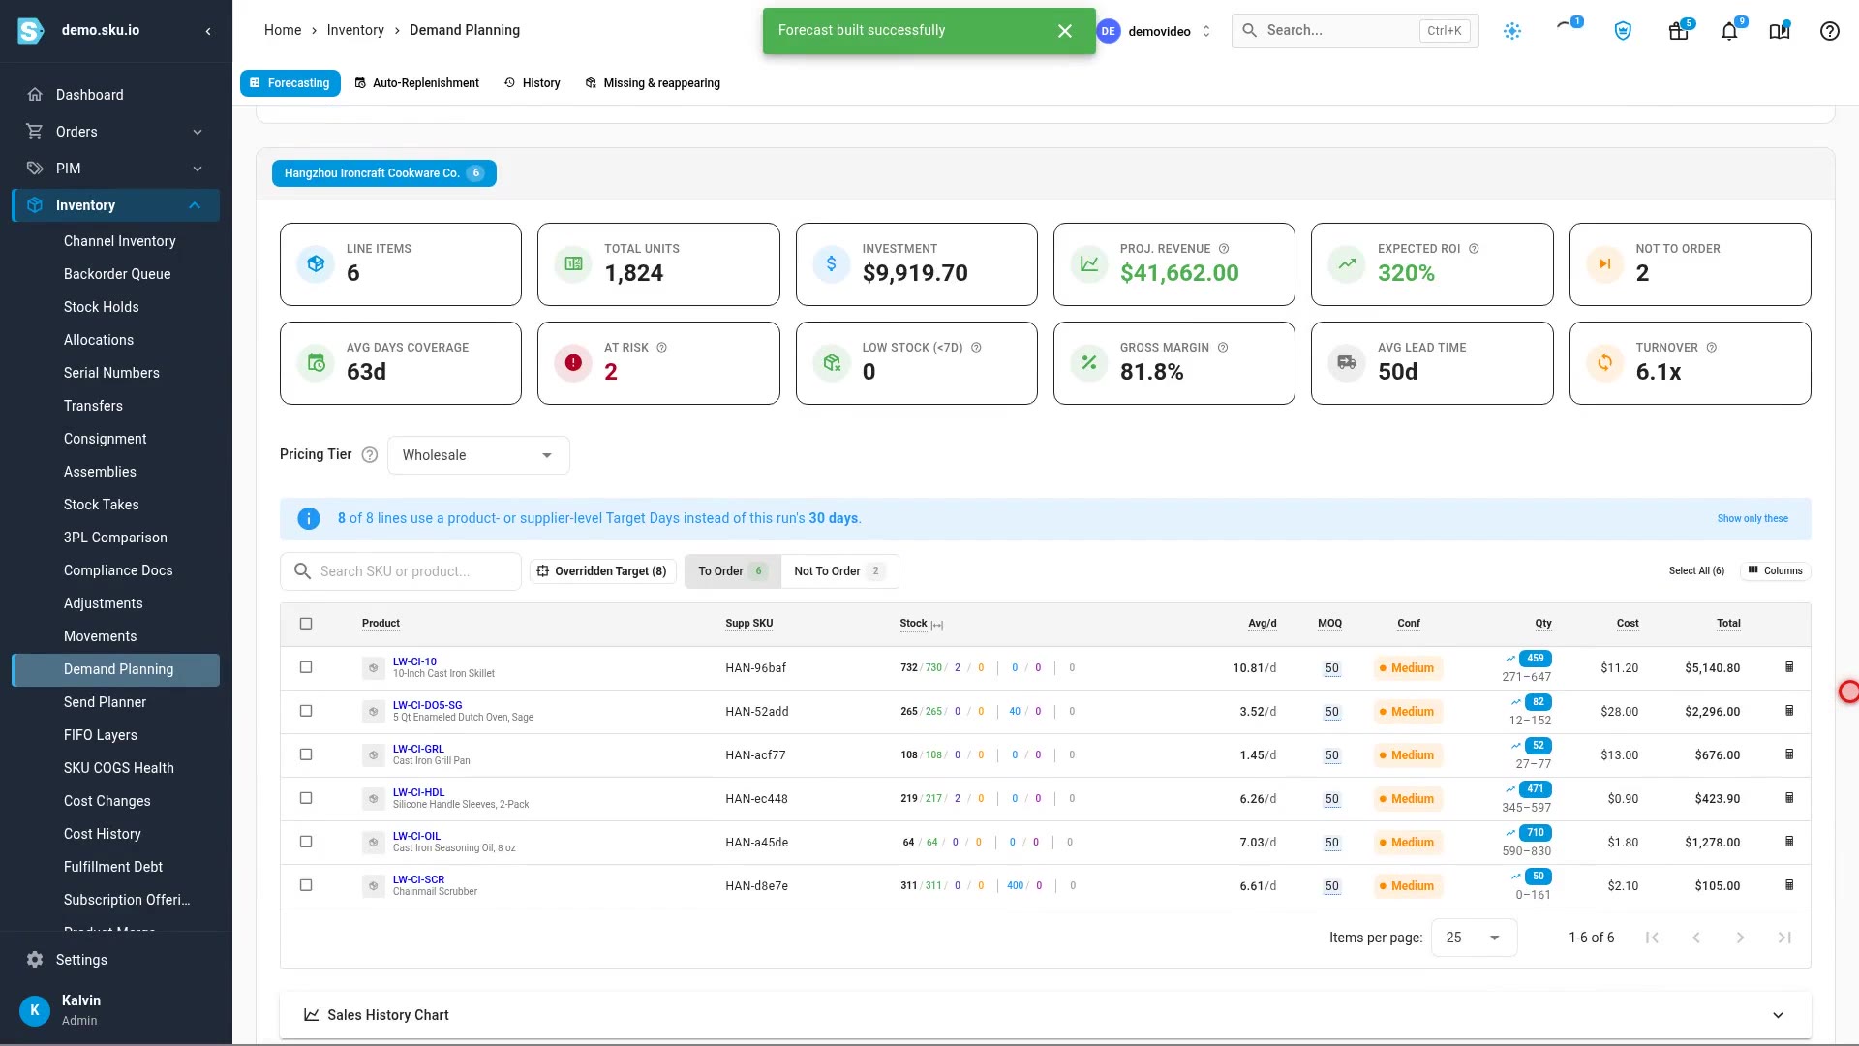
Task: Open the gift box rewards icon
Action: [x=1679, y=31]
